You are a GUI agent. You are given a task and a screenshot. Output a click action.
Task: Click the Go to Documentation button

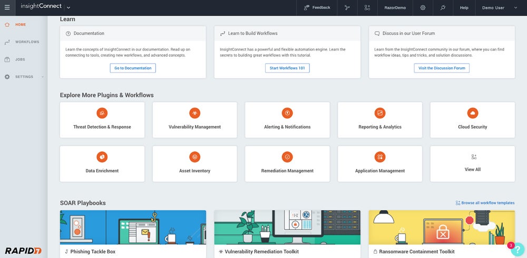(133, 68)
